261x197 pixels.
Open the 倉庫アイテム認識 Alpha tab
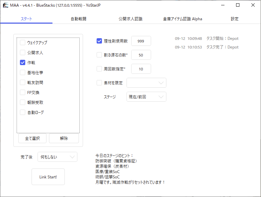point(183,19)
